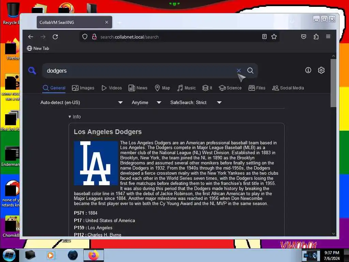The image size is (349, 262).
Task: Reload the page with the refresh icon
Action: coord(55,37)
